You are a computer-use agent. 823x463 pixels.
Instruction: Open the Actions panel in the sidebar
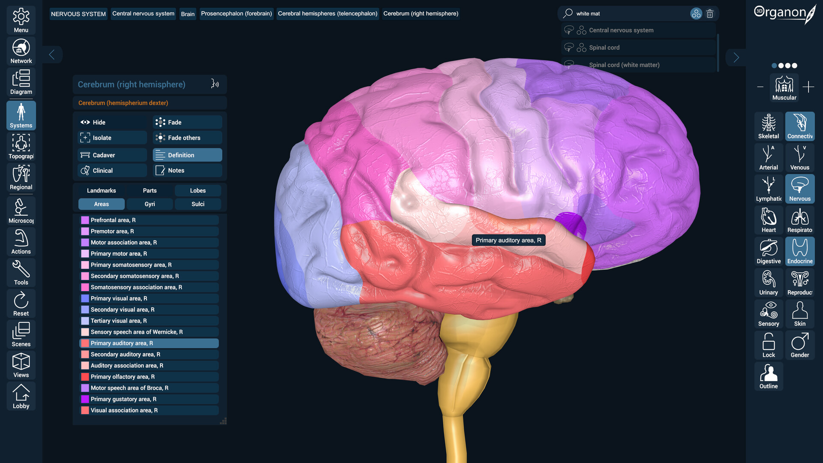(20, 241)
